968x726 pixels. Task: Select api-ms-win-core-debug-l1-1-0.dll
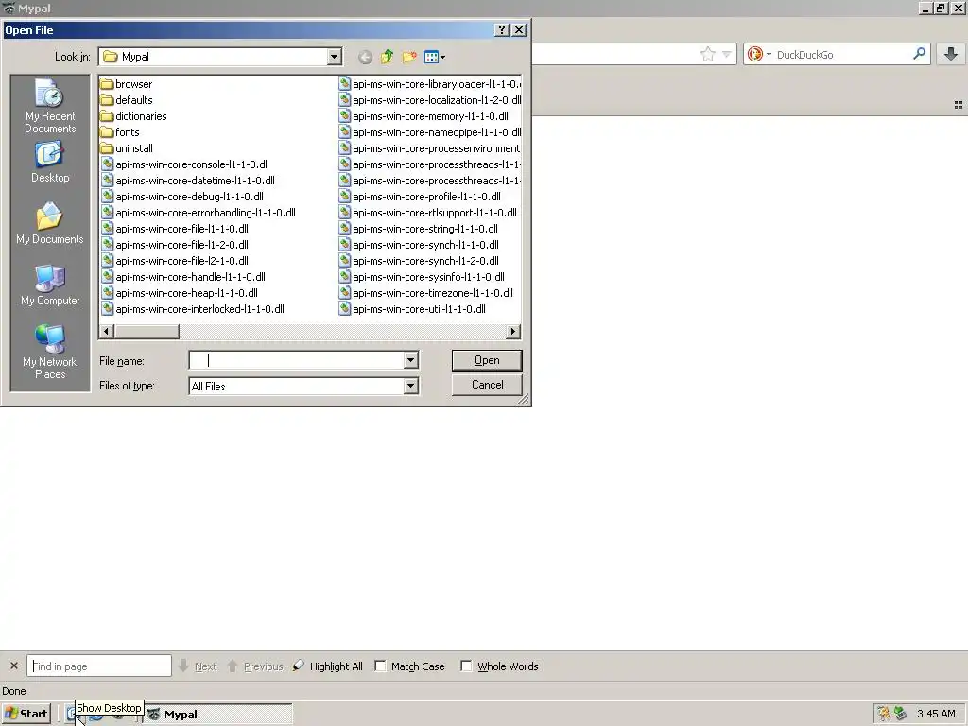point(182,197)
